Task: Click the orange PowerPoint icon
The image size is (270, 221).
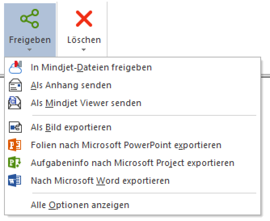Action: tap(15, 145)
